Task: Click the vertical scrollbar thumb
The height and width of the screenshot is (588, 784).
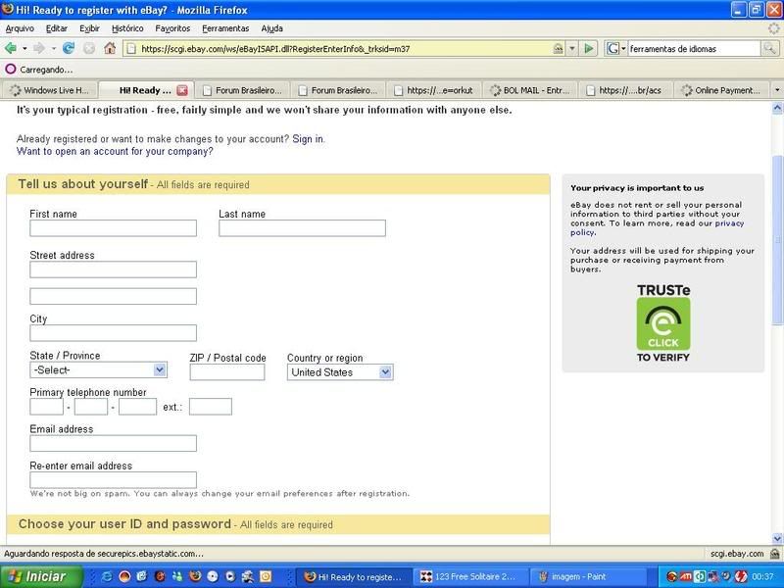Action: point(777,240)
